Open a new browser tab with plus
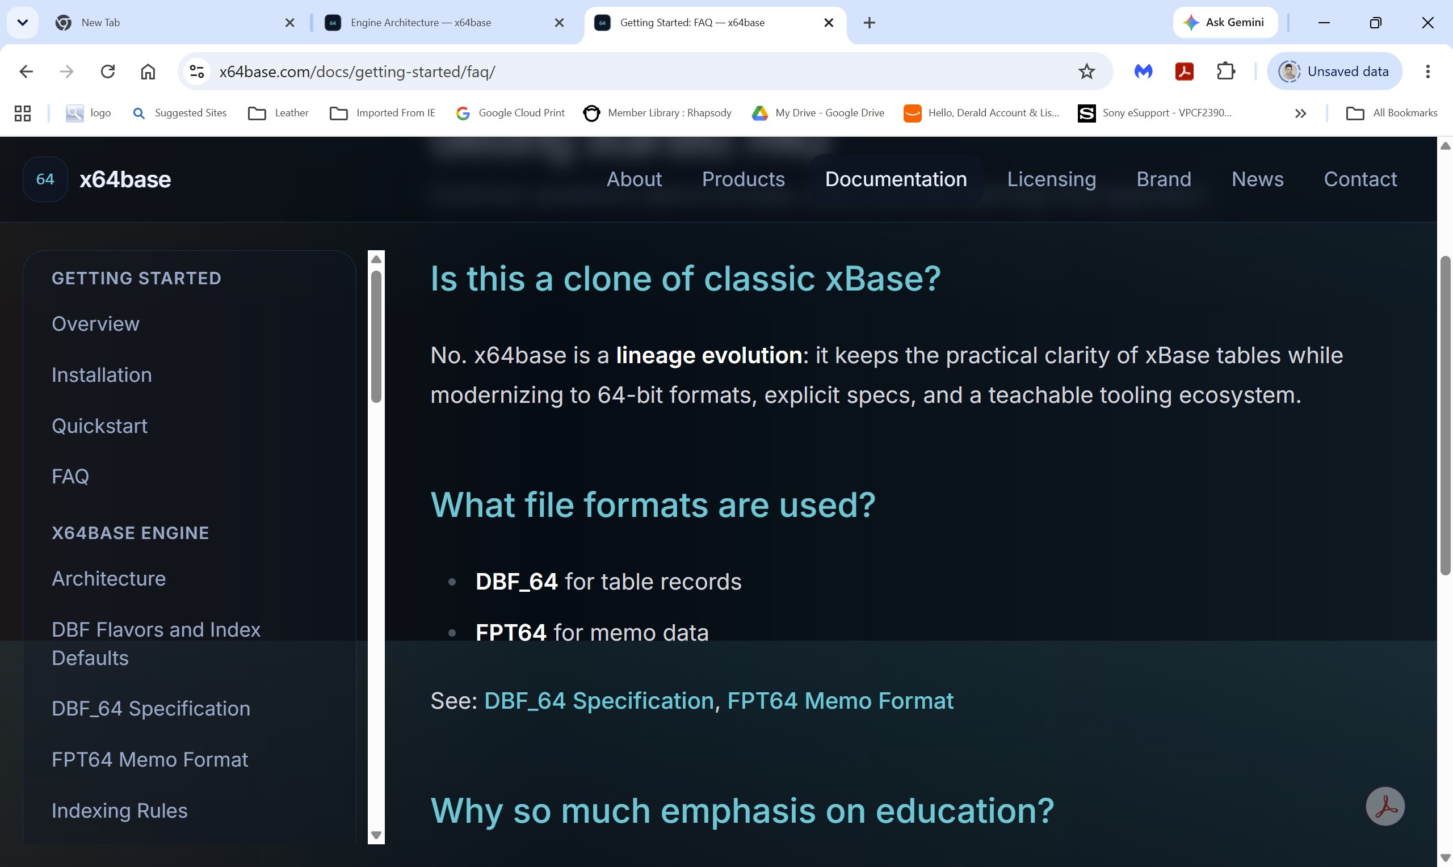 click(870, 22)
